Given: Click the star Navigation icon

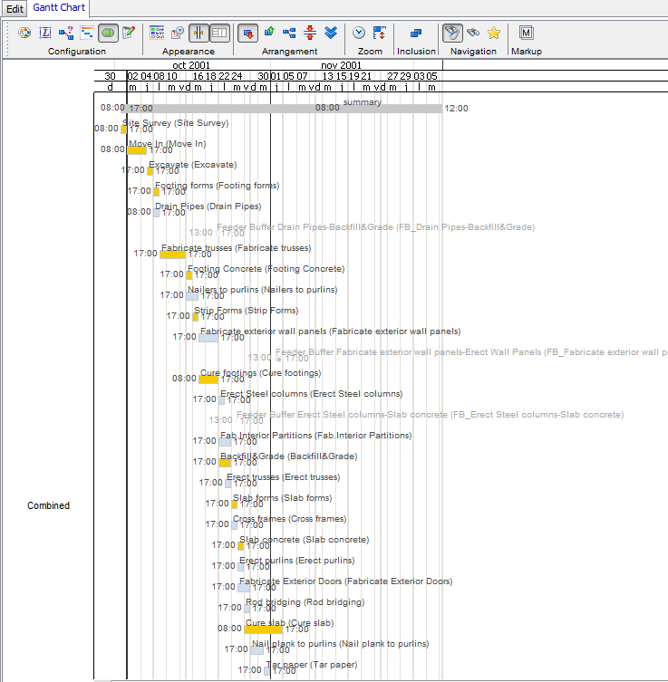Looking at the screenshot, I should pos(493,33).
